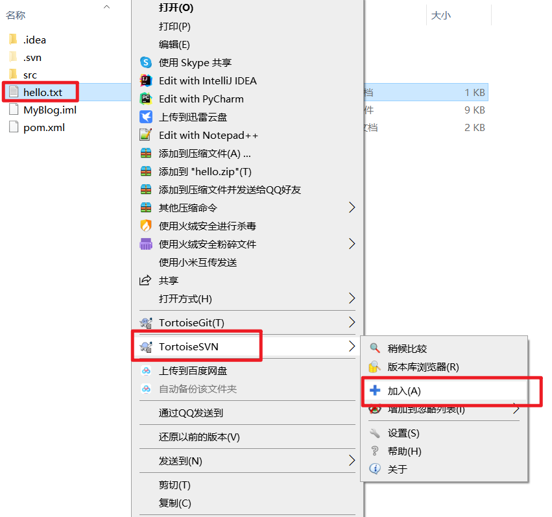Click the archive icon beside 添加到 "hello.zip"(T)
This screenshot has height=517, width=552.
tap(146, 172)
